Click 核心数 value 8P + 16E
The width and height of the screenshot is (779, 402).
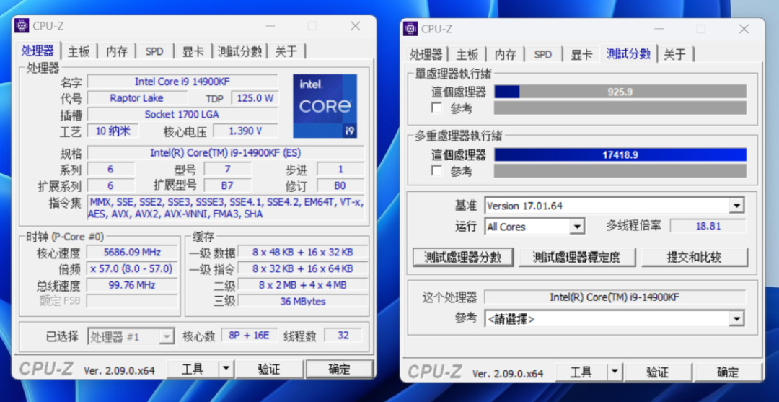point(249,336)
